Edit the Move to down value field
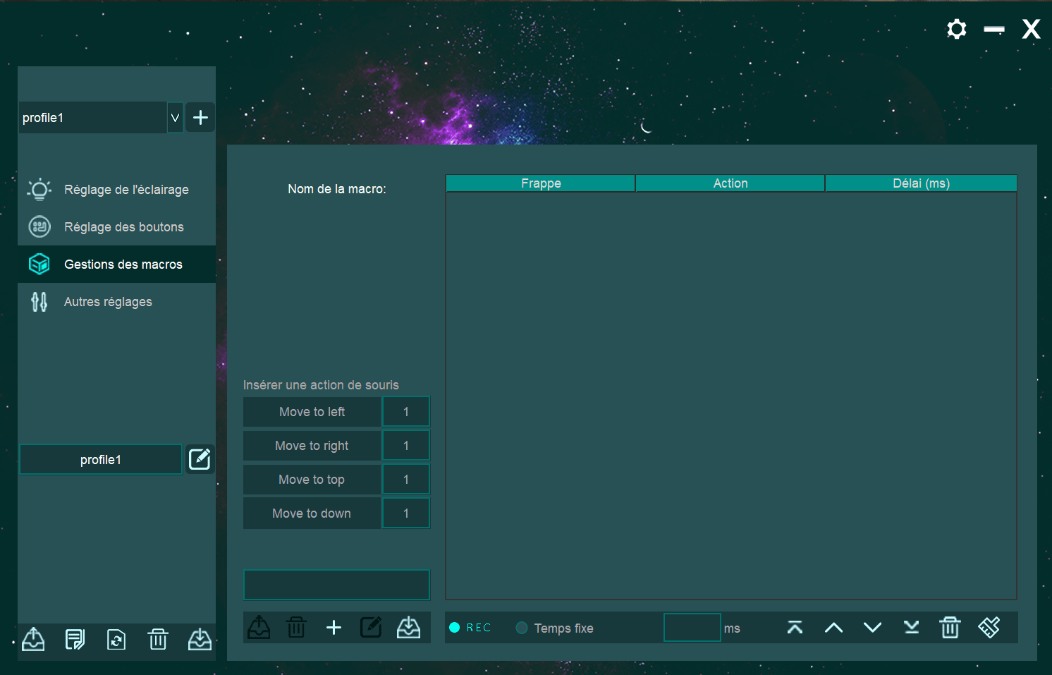This screenshot has height=675, width=1052. click(406, 513)
